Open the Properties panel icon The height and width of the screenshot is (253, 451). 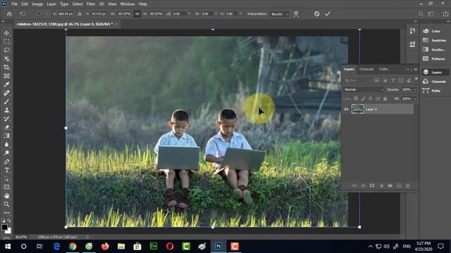pos(412,44)
